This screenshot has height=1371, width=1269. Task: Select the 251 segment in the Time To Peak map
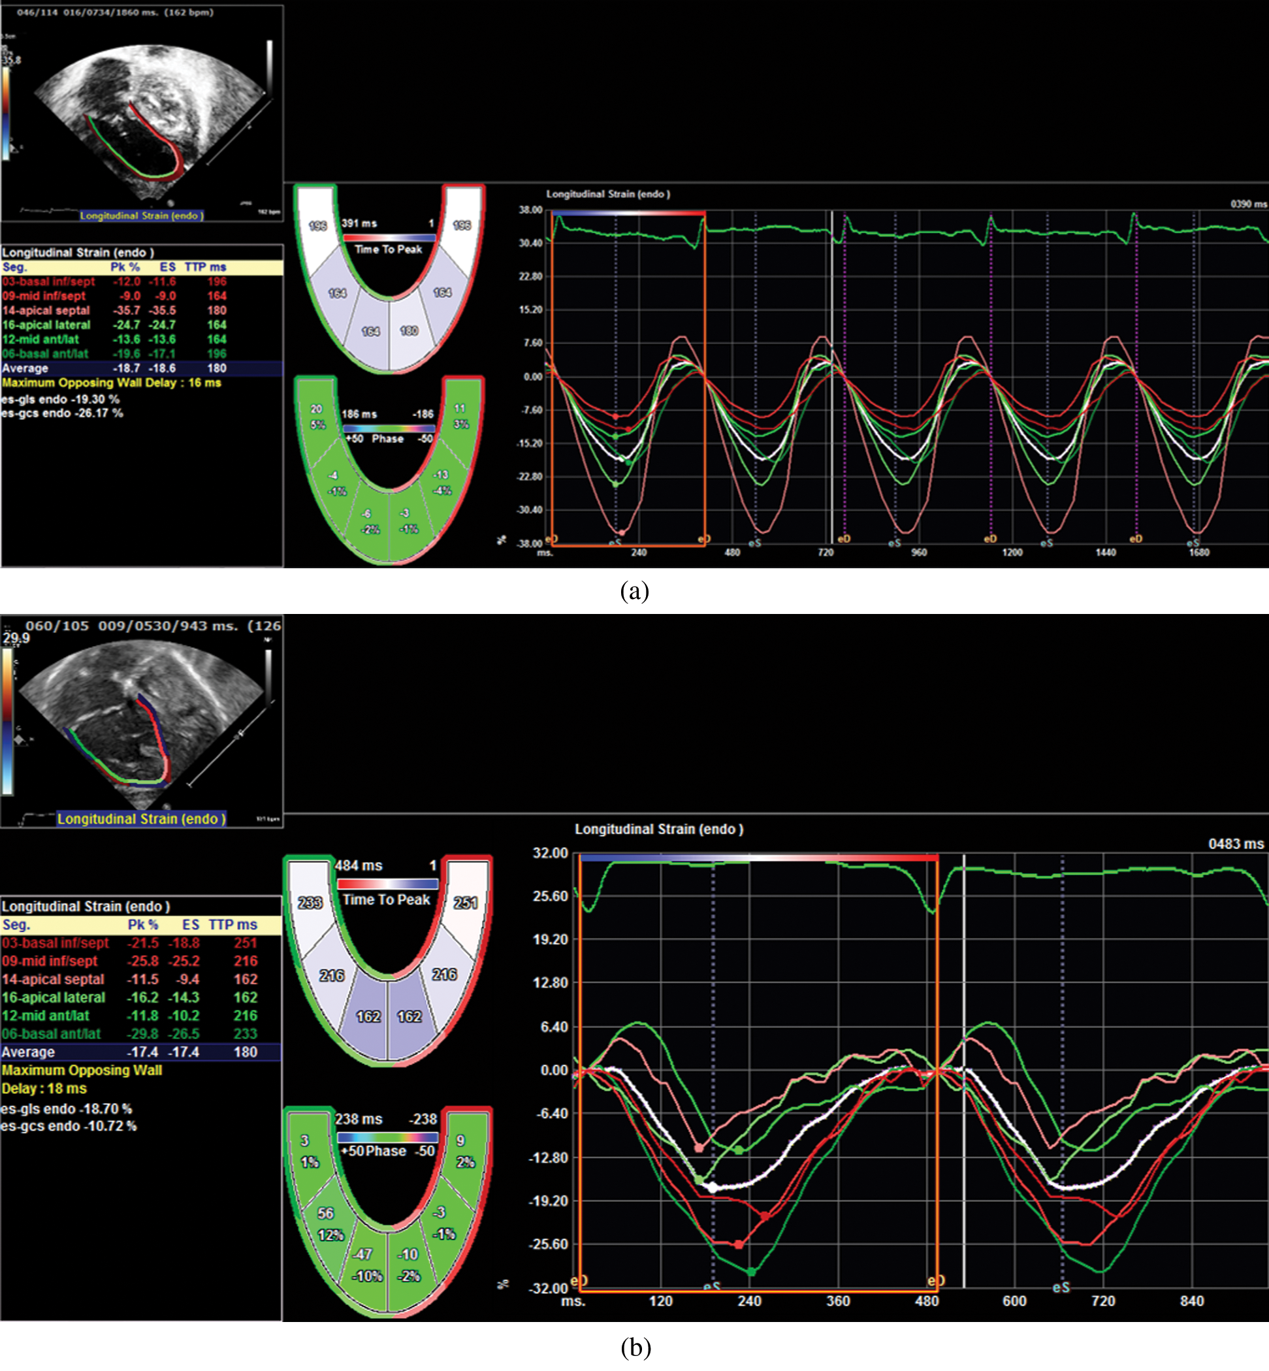(466, 903)
